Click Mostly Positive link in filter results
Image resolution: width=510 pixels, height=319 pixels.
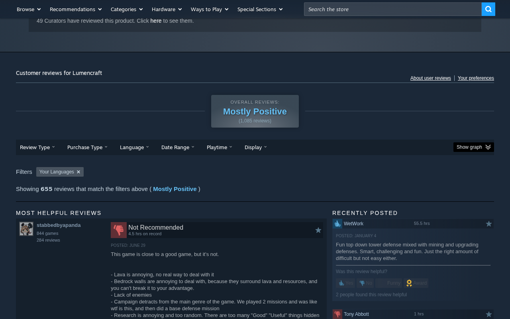(175, 189)
